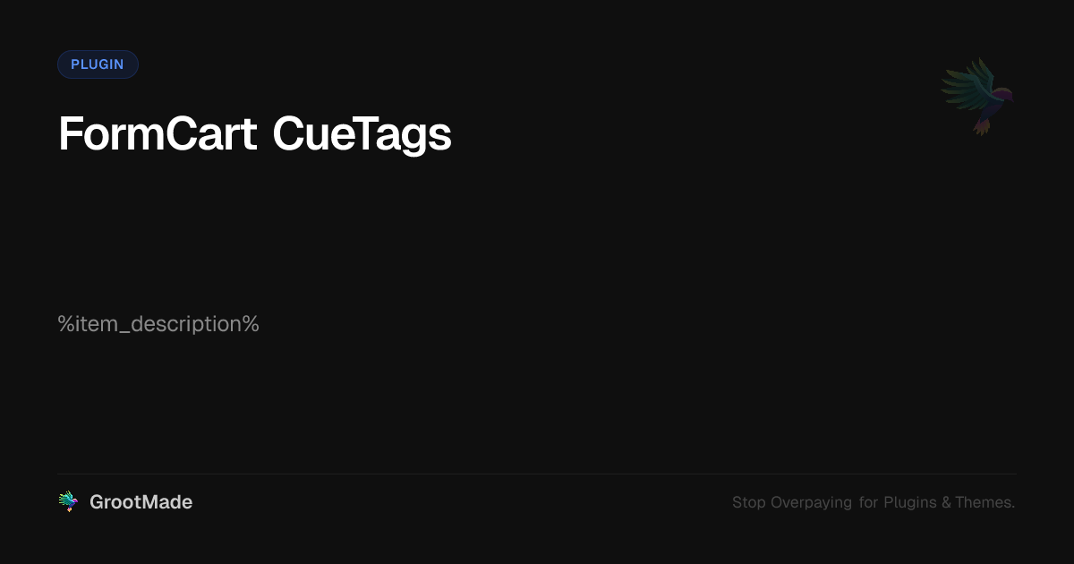Click the word "description" in the placeholder
Screen dimensions: 1074x564
click(x=186, y=324)
